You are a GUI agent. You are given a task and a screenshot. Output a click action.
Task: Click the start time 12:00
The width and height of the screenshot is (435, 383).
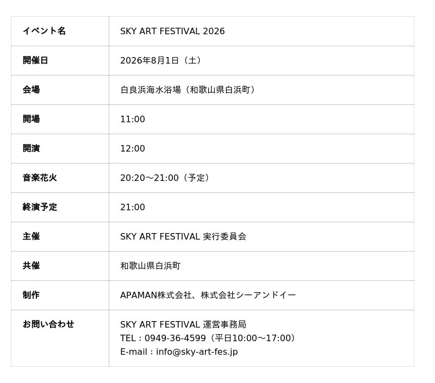point(133,148)
